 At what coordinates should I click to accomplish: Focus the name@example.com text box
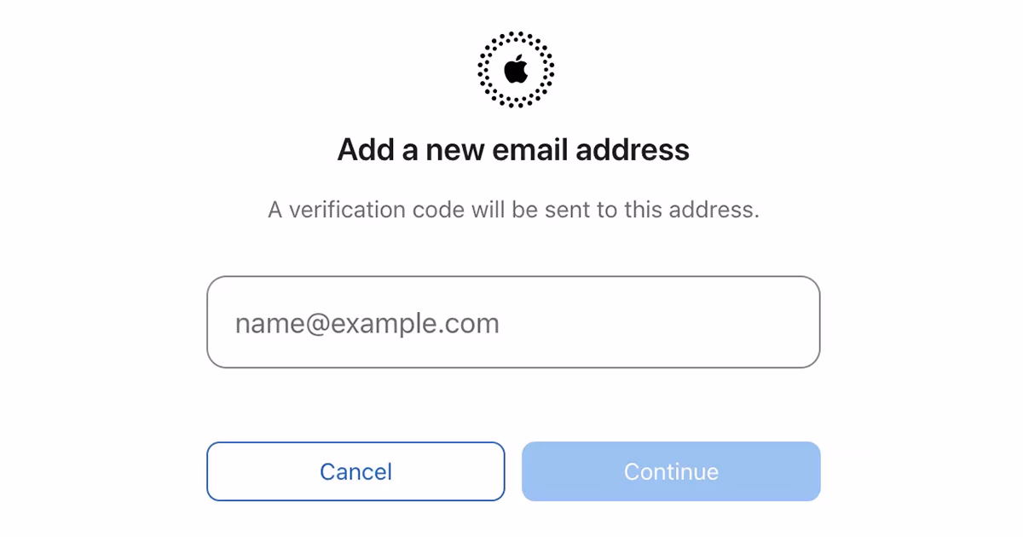512,322
